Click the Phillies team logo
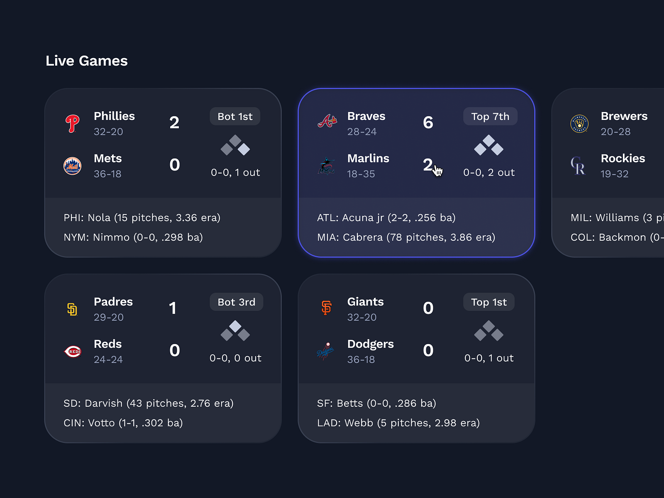 72,122
